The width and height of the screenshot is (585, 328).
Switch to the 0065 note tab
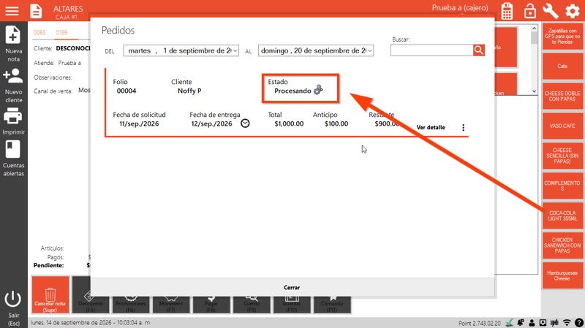pos(39,32)
